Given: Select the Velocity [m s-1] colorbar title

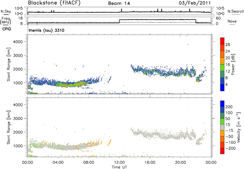Looking at the screenshot, I should pos(238,127).
